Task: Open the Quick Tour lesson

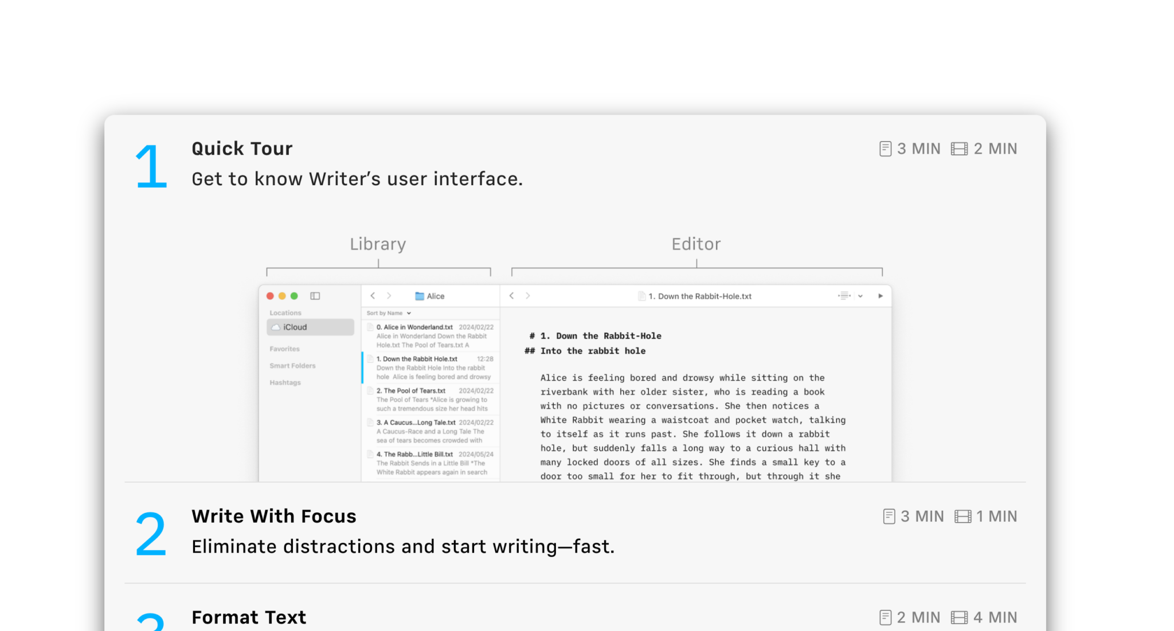Action: pos(242,148)
